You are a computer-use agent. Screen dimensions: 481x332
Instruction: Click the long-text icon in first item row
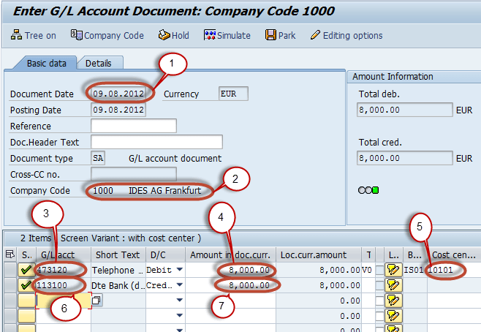point(393,270)
